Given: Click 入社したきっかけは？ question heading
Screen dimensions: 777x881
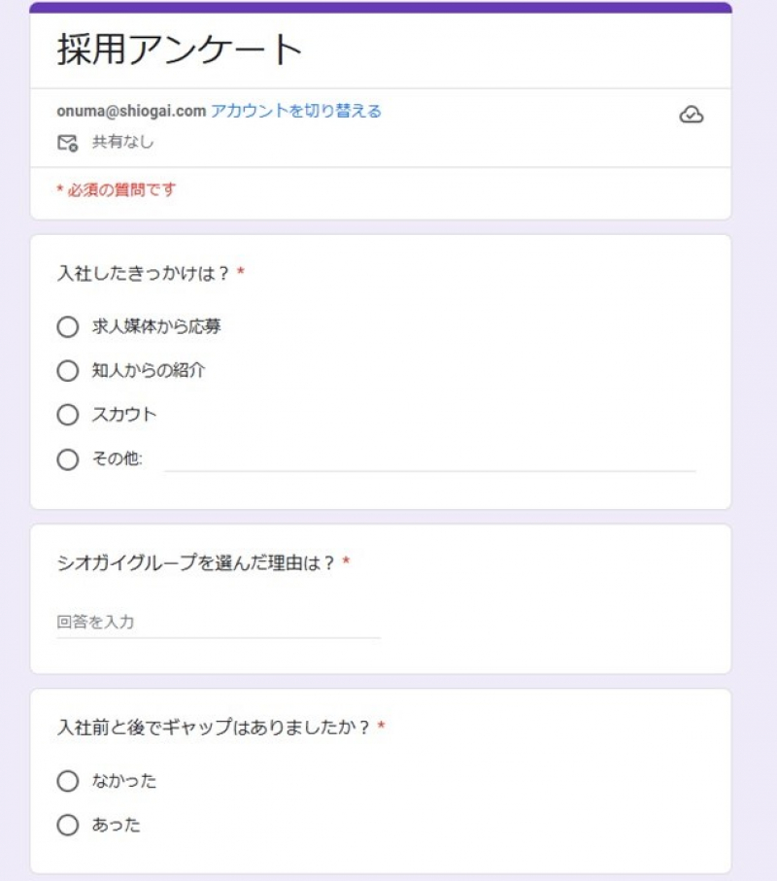Looking at the screenshot, I should tap(144, 273).
